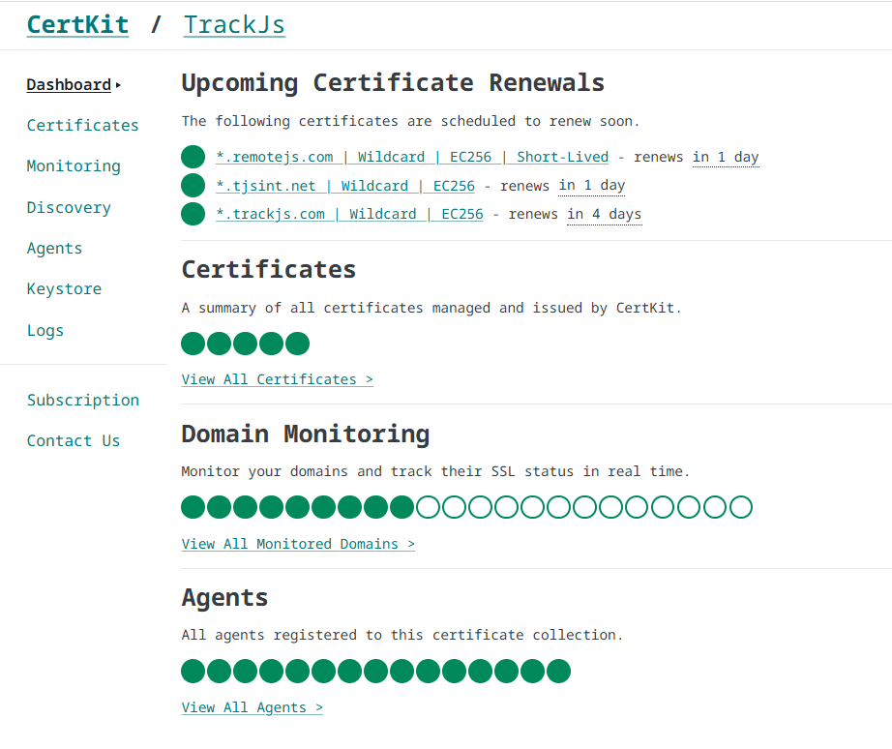Open Keystore from the sidebar
Screen dimensions: 892x749
64,289
